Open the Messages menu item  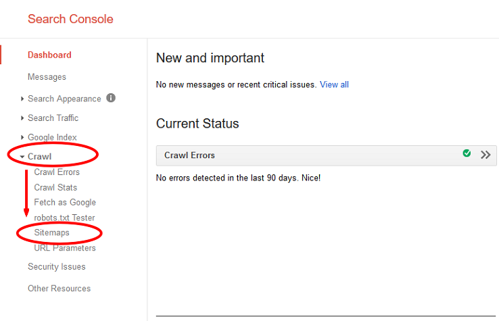coord(47,77)
